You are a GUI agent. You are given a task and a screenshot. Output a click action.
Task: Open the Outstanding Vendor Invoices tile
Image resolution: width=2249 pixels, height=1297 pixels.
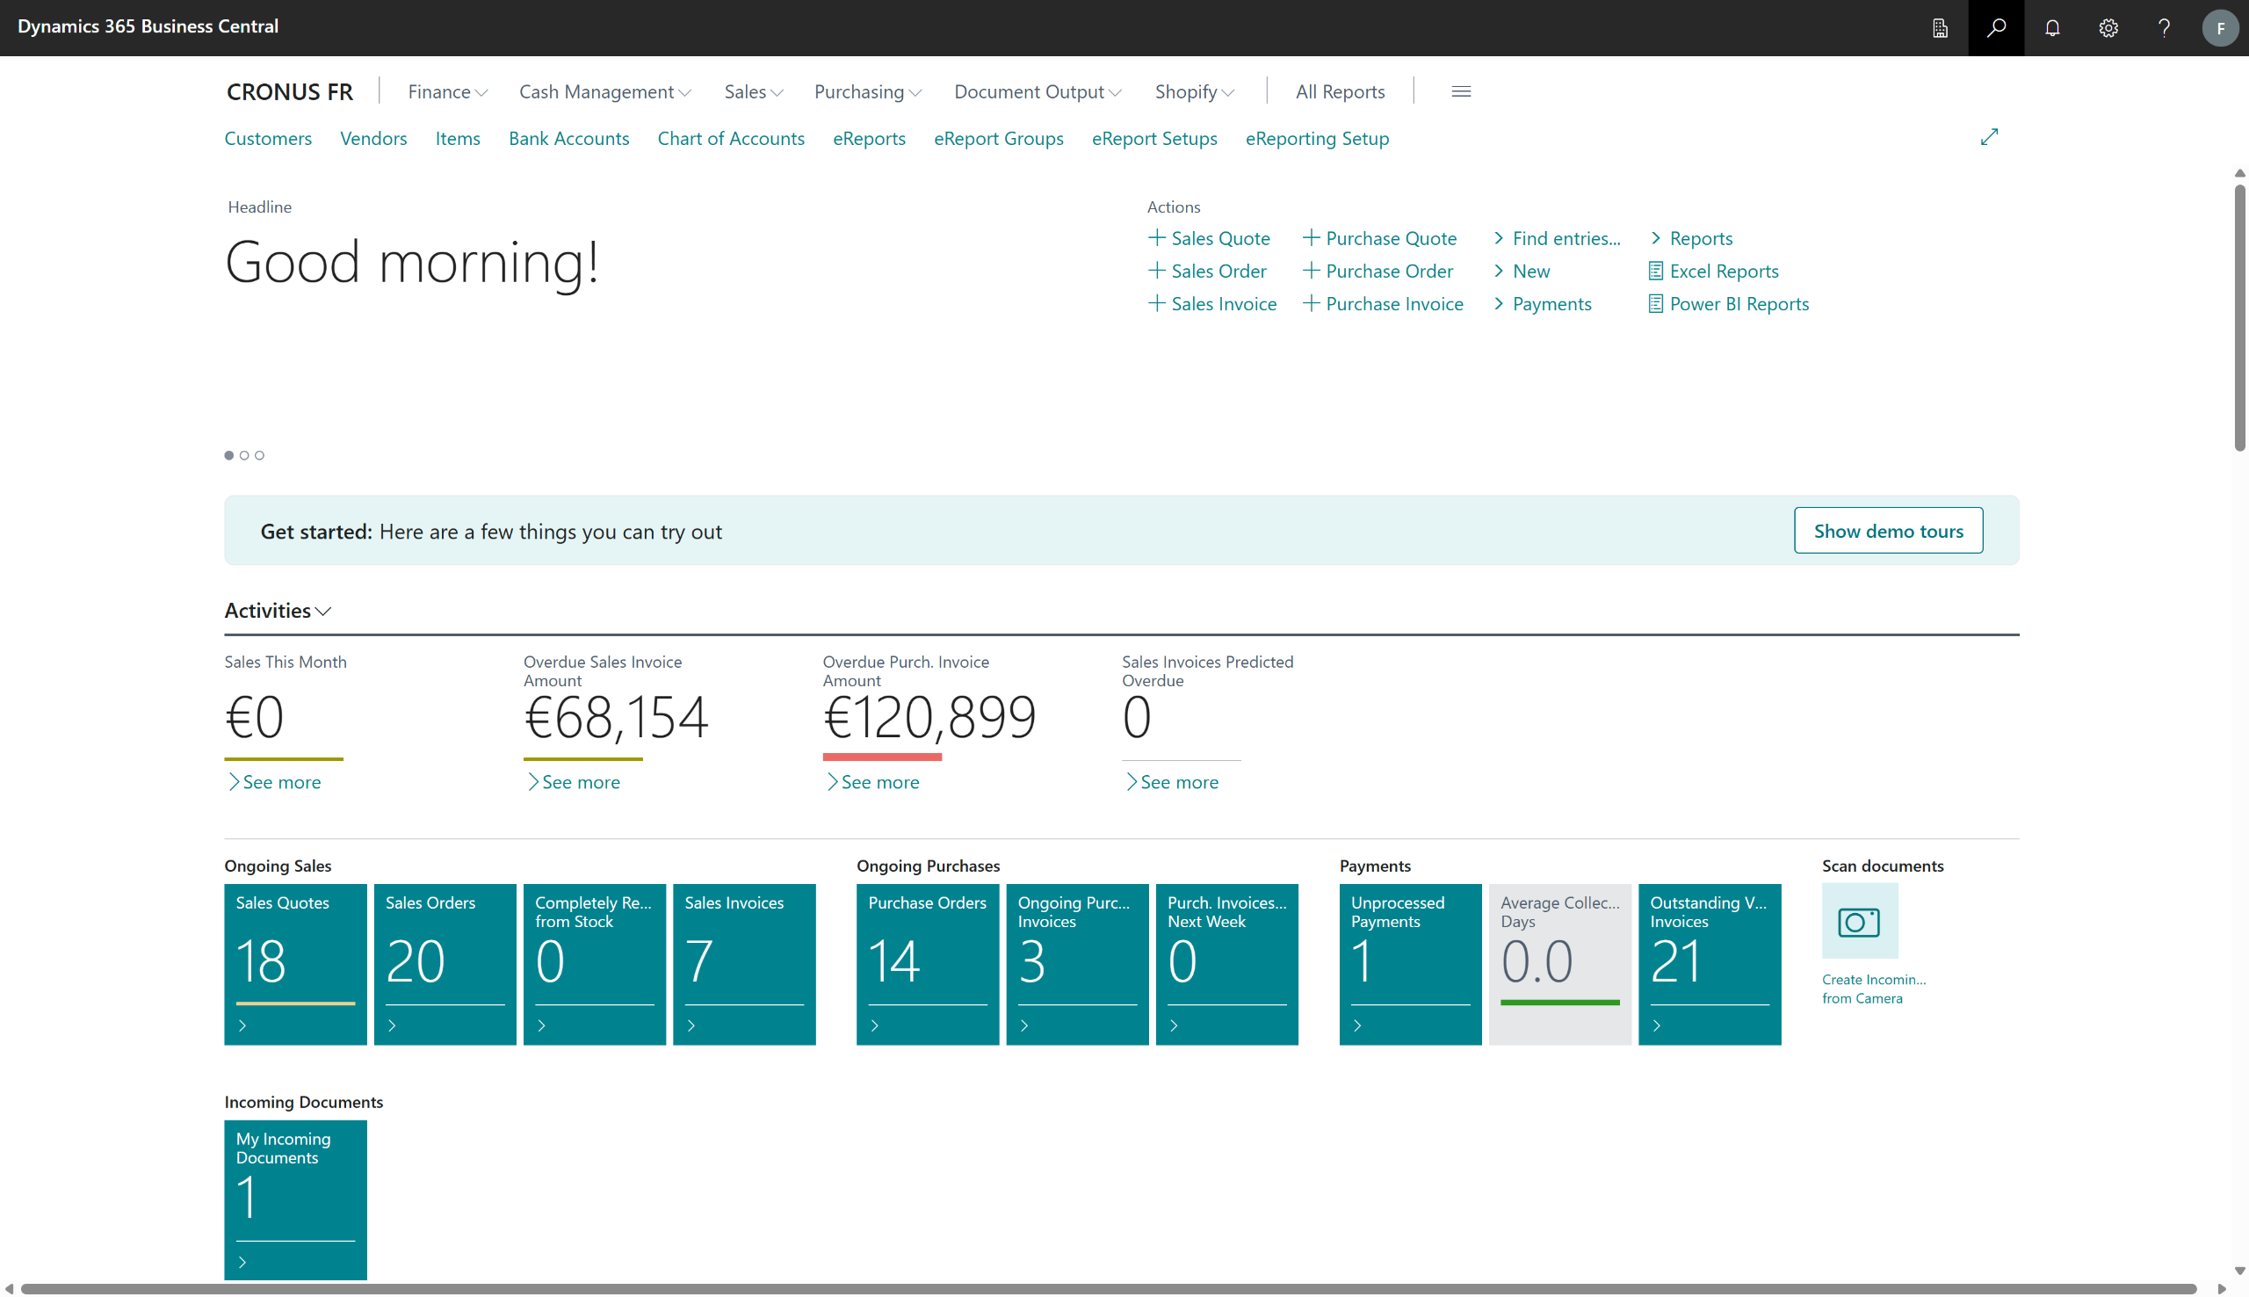[1710, 964]
